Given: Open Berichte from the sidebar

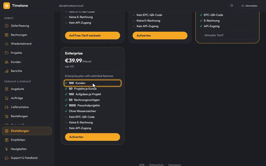Looking at the screenshot, I should pyautogui.click(x=27, y=71).
